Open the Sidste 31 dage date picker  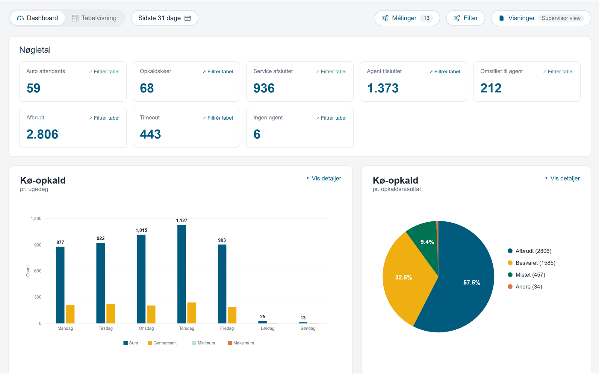click(164, 18)
